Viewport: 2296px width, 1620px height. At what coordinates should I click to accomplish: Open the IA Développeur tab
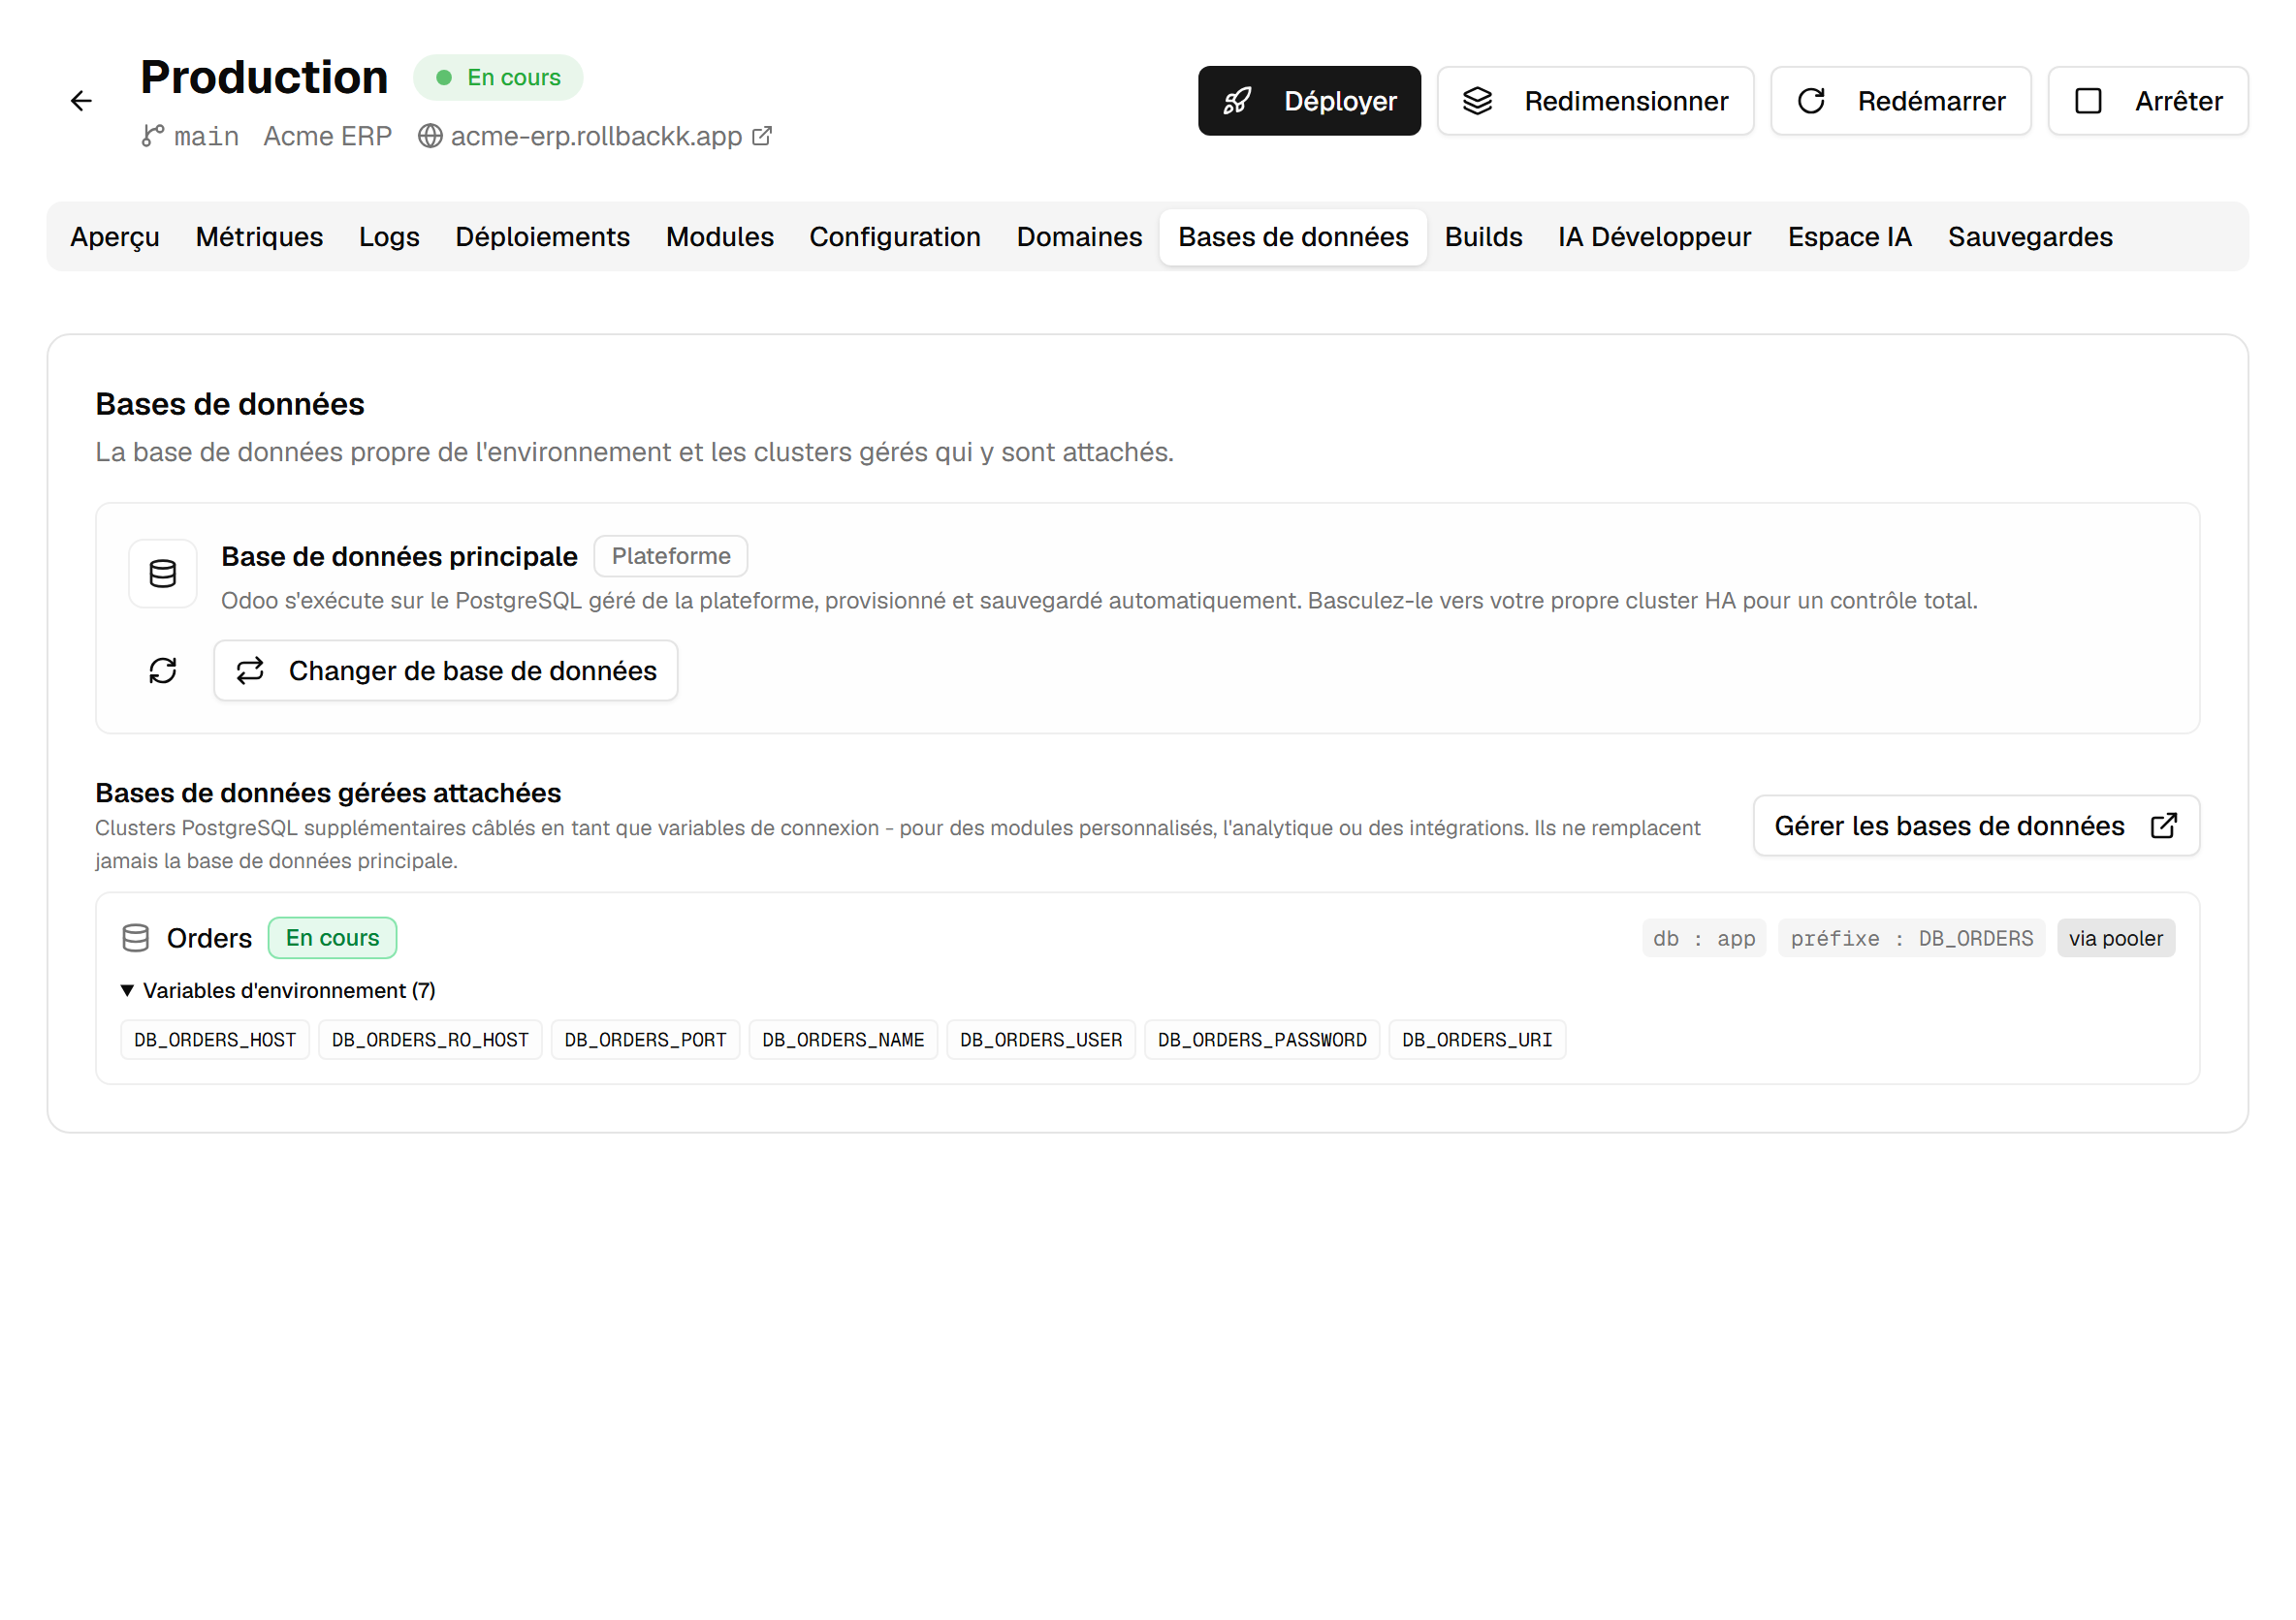[x=1654, y=236]
